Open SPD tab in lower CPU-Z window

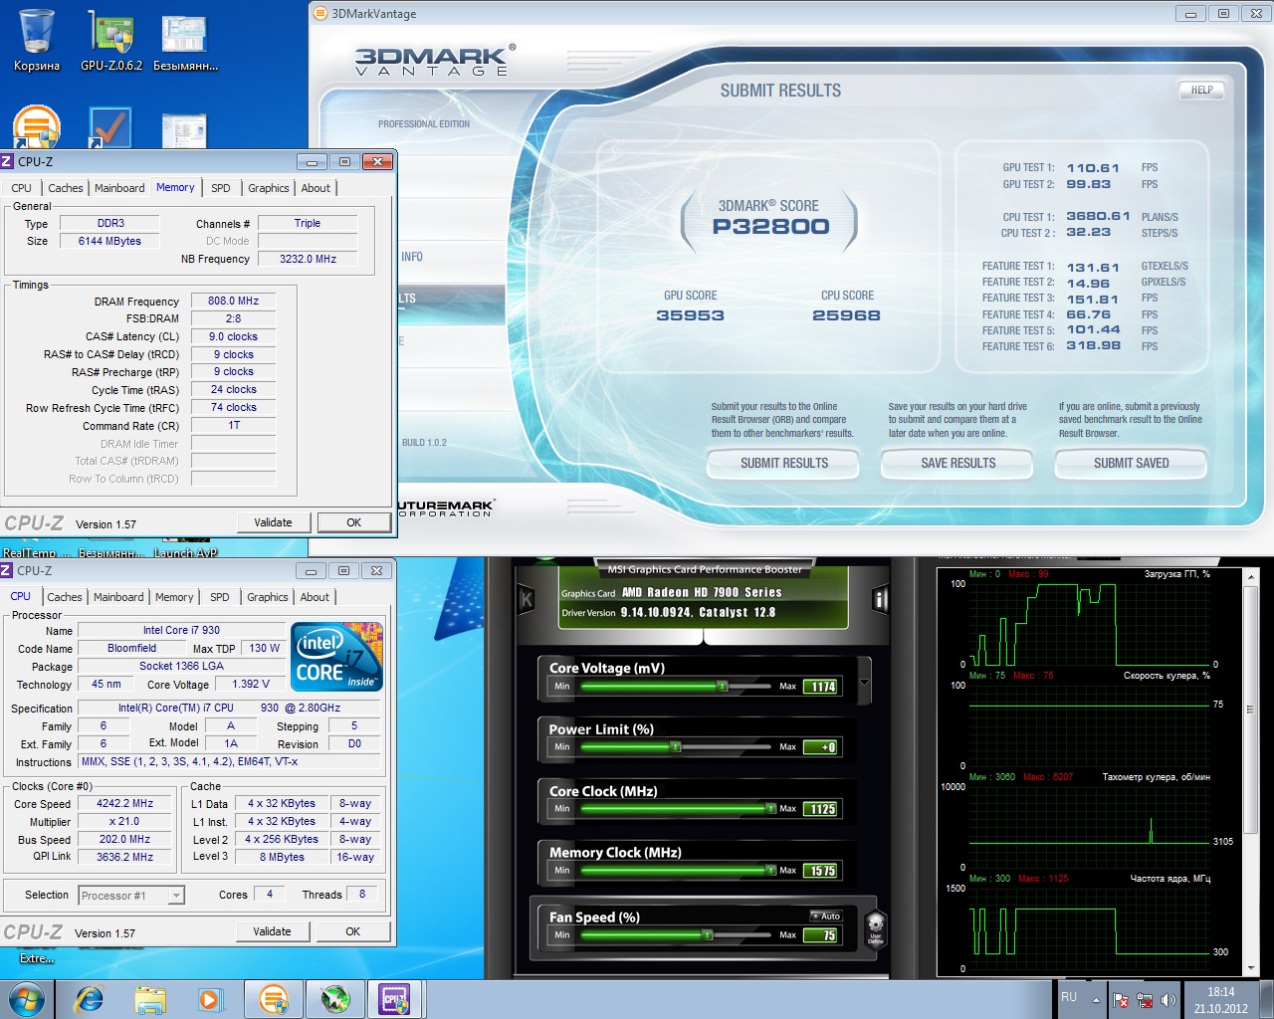coord(220,597)
